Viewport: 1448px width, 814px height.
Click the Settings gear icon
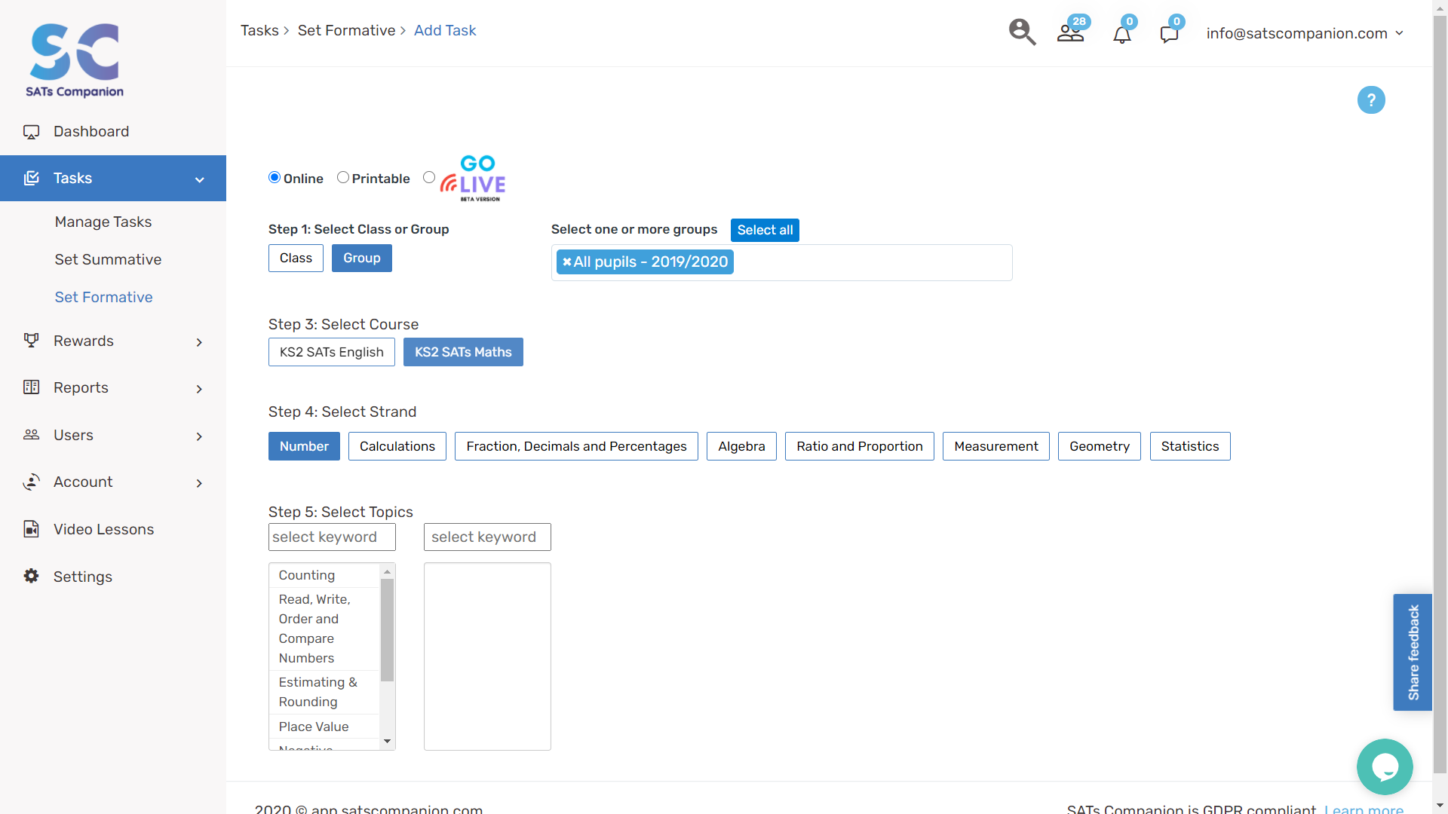click(x=31, y=576)
